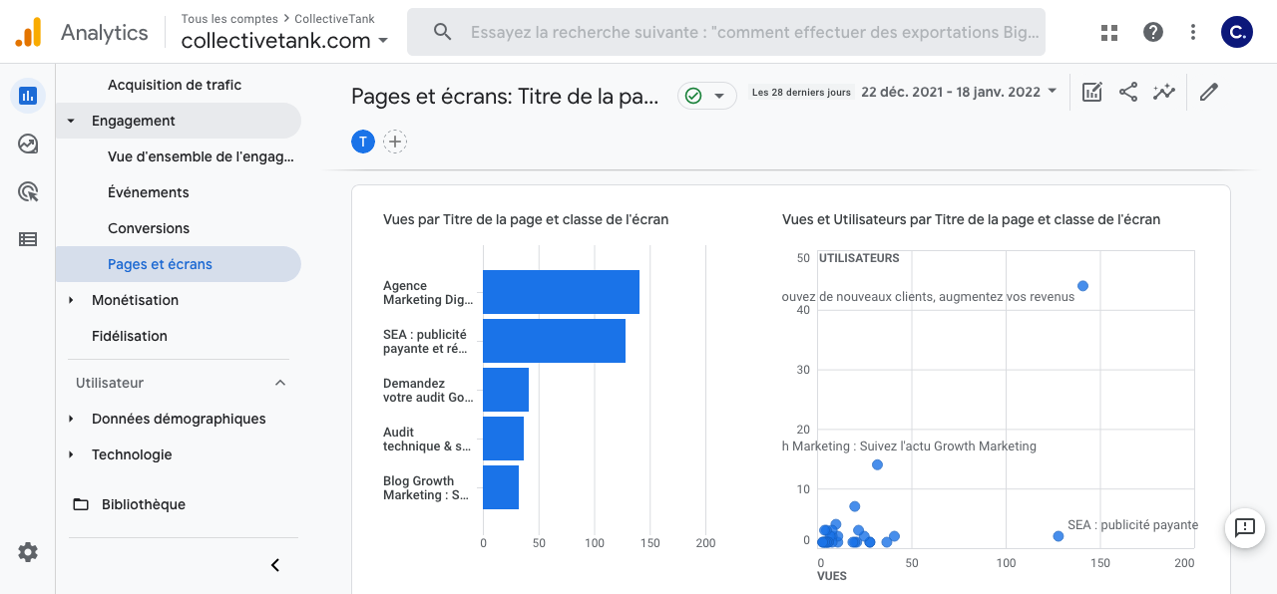The image size is (1277, 594).
Task: Collapse the Utilisateur section
Action: tap(280, 383)
